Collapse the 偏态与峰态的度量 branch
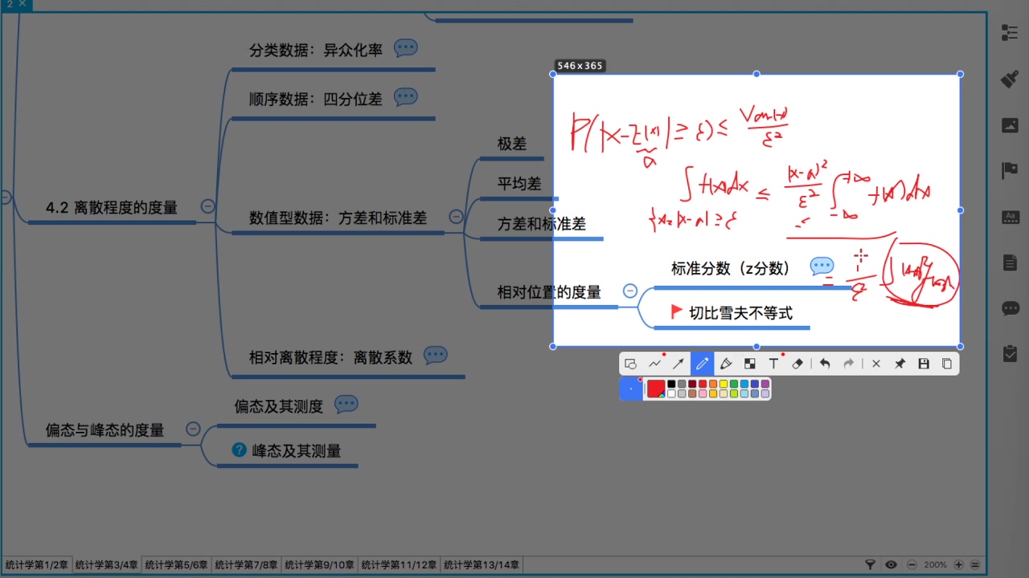The width and height of the screenshot is (1029, 578). pyautogui.click(x=193, y=429)
